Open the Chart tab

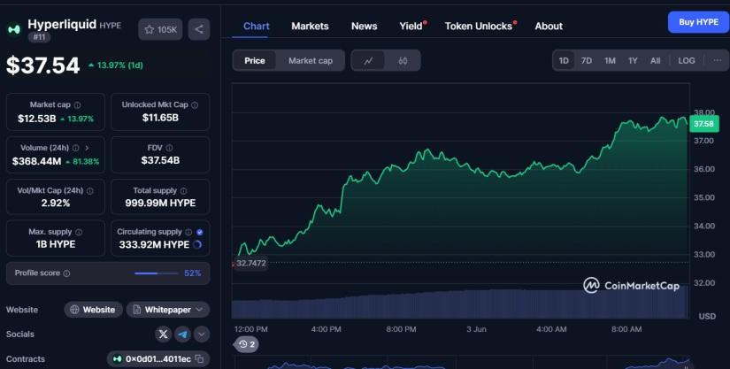point(256,26)
